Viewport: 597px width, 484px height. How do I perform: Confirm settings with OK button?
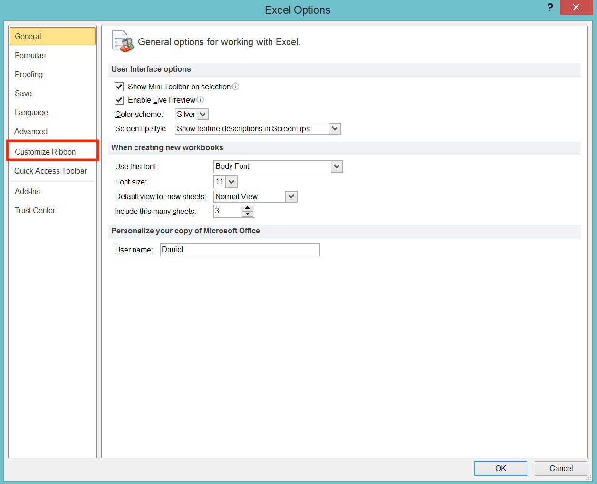coord(501,468)
